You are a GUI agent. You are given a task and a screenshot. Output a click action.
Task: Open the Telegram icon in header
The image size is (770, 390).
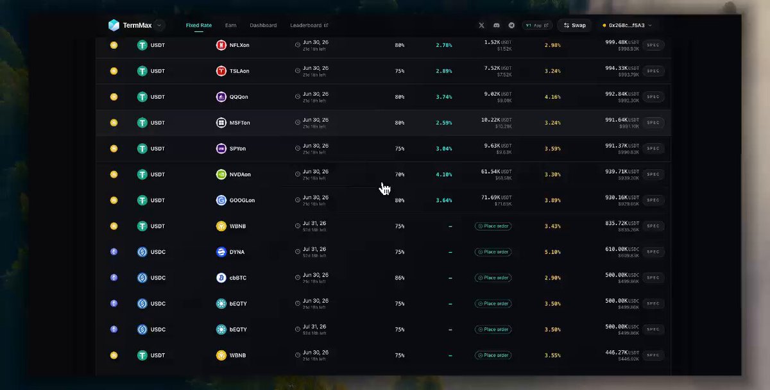pos(511,26)
